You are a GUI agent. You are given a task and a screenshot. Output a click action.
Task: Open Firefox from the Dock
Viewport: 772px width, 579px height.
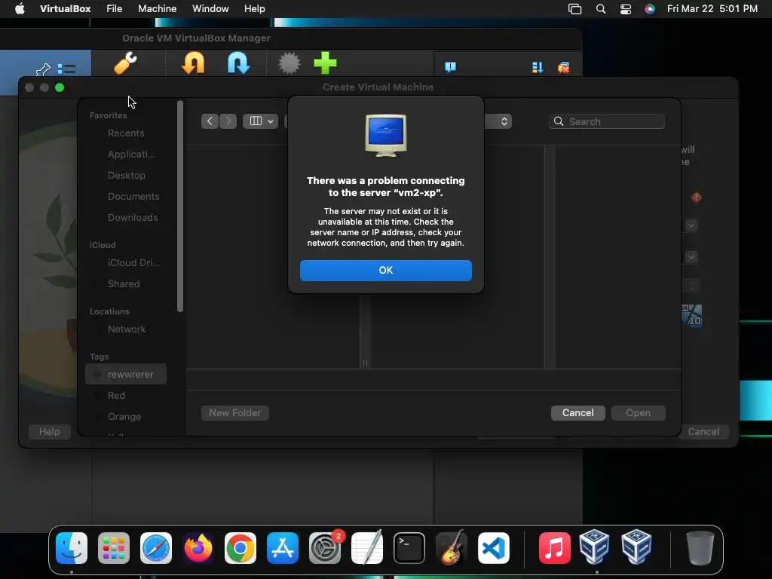[198, 548]
